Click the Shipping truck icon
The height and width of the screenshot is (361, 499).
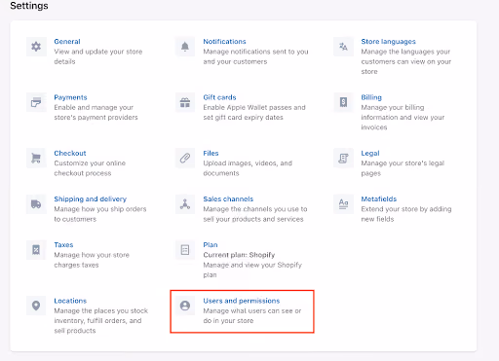point(36,204)
